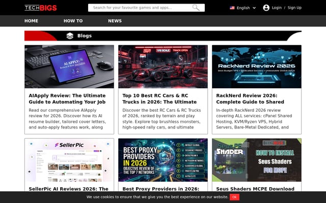Click the description "In-depth RackNerd 2026 review"
326x203 pixels.
tap(254, 119)
